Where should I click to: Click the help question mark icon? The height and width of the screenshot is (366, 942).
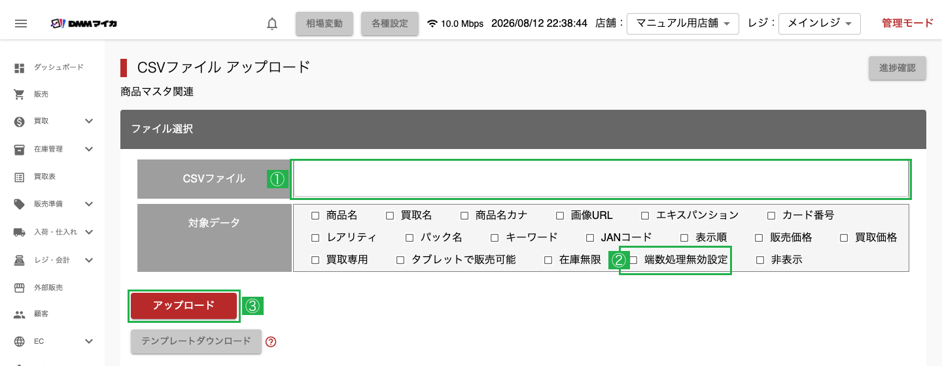pos(271,341)
